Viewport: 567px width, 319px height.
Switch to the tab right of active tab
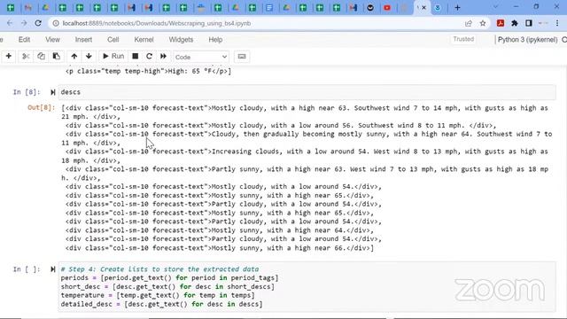pyautogui.click(x=438, y=7)
